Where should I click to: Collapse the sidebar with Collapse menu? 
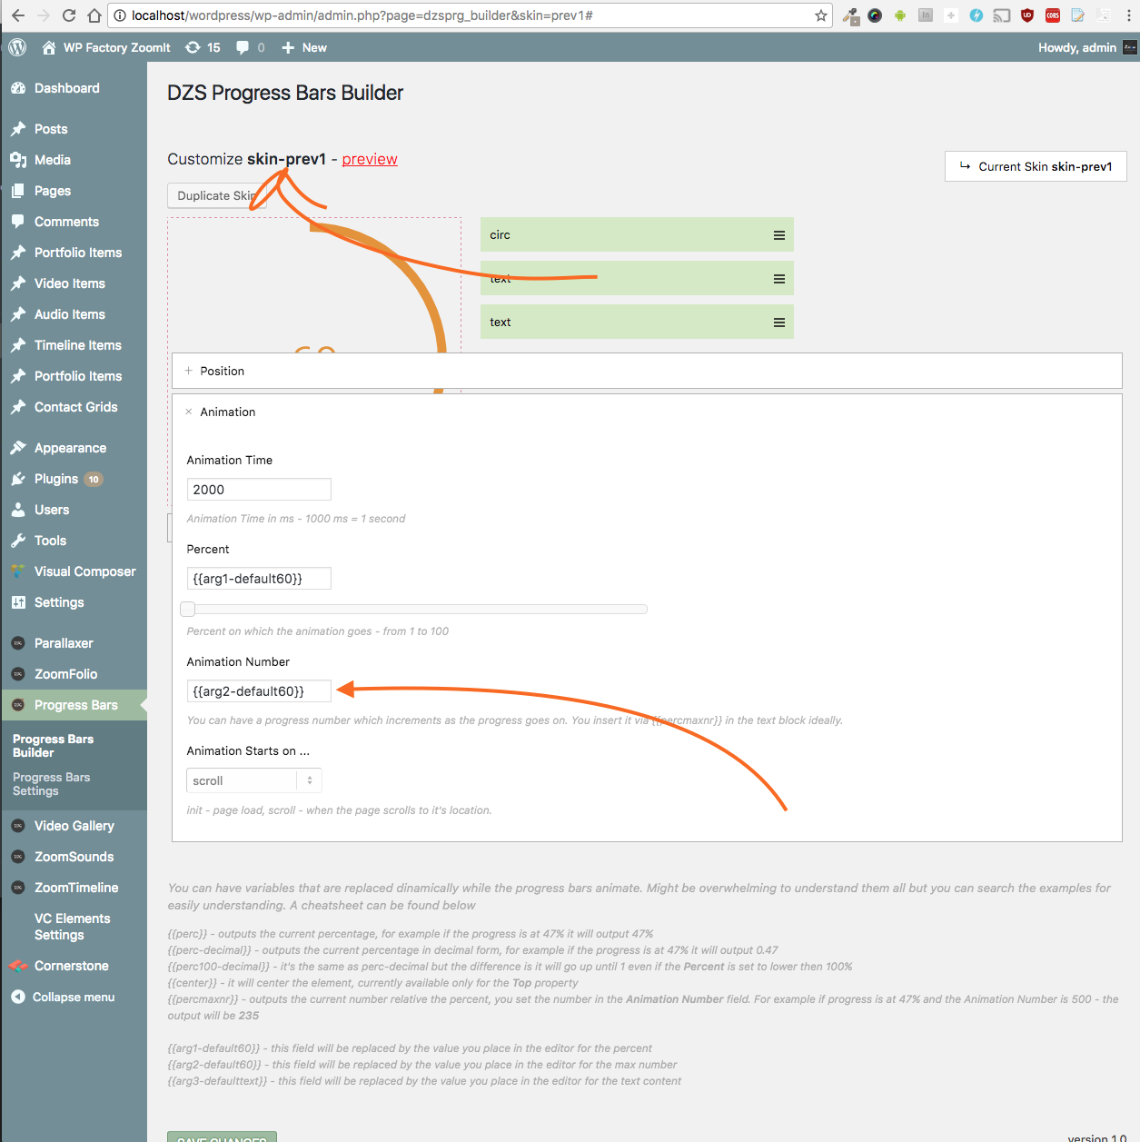point(73,997)
